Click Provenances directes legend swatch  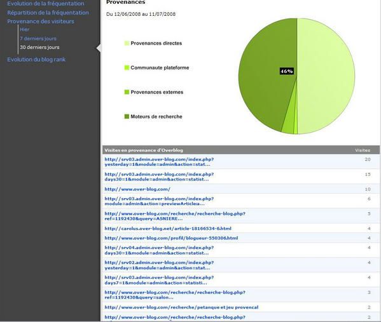(x=127, y=43)
